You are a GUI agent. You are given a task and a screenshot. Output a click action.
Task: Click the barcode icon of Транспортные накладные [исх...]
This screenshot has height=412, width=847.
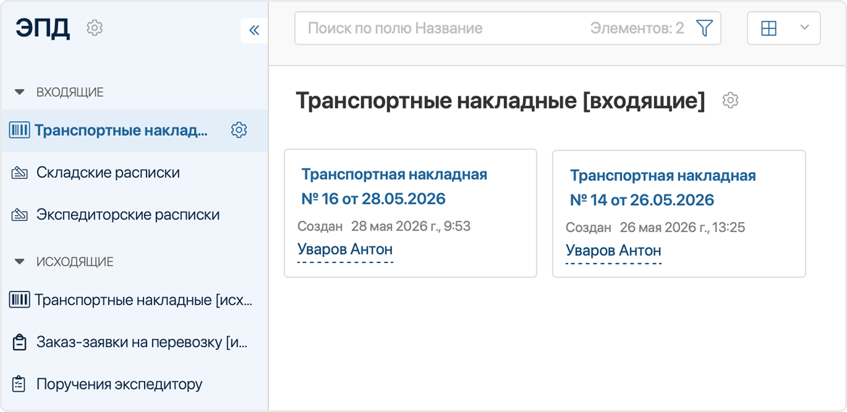20,300
